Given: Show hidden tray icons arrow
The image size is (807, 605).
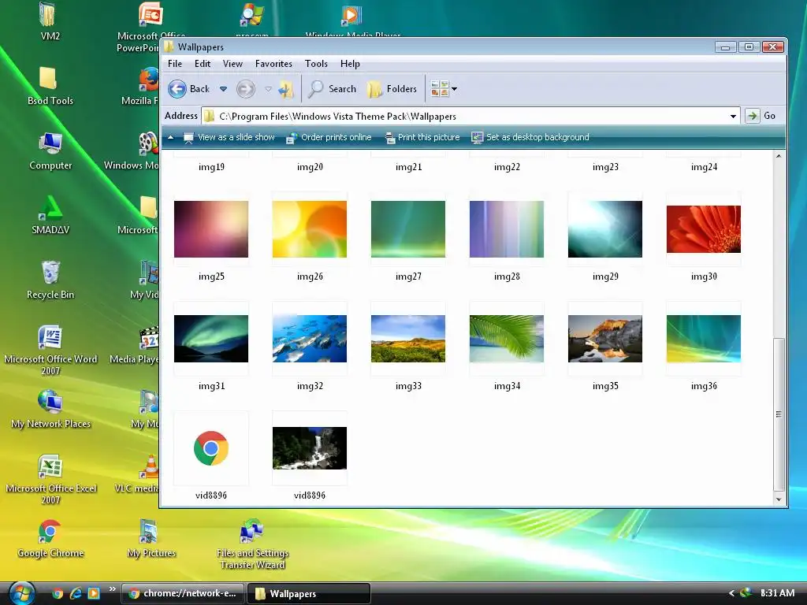Looking at the screenshot, I should 731,593.
